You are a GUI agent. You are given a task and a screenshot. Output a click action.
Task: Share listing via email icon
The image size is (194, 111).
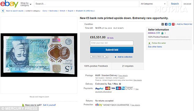163,24
